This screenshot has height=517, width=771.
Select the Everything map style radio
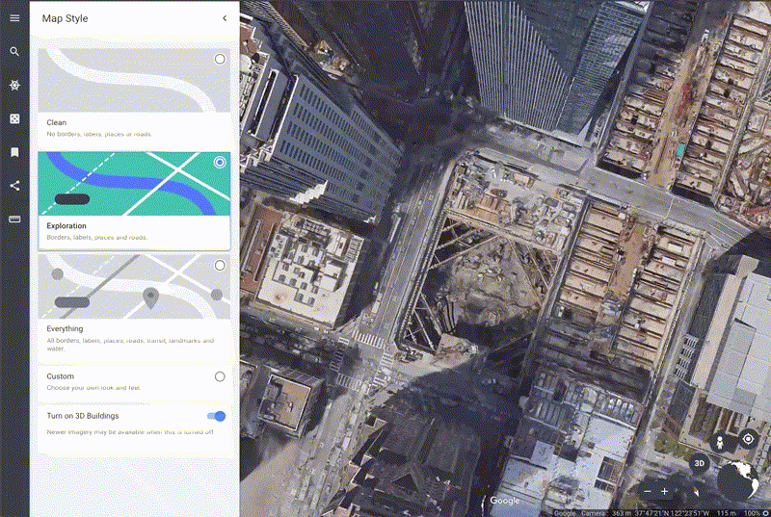pos(220,266)
